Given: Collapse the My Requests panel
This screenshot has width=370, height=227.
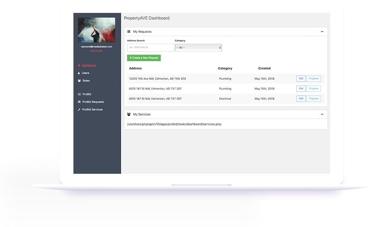Looking at the screenshot, I should [322, 32].
